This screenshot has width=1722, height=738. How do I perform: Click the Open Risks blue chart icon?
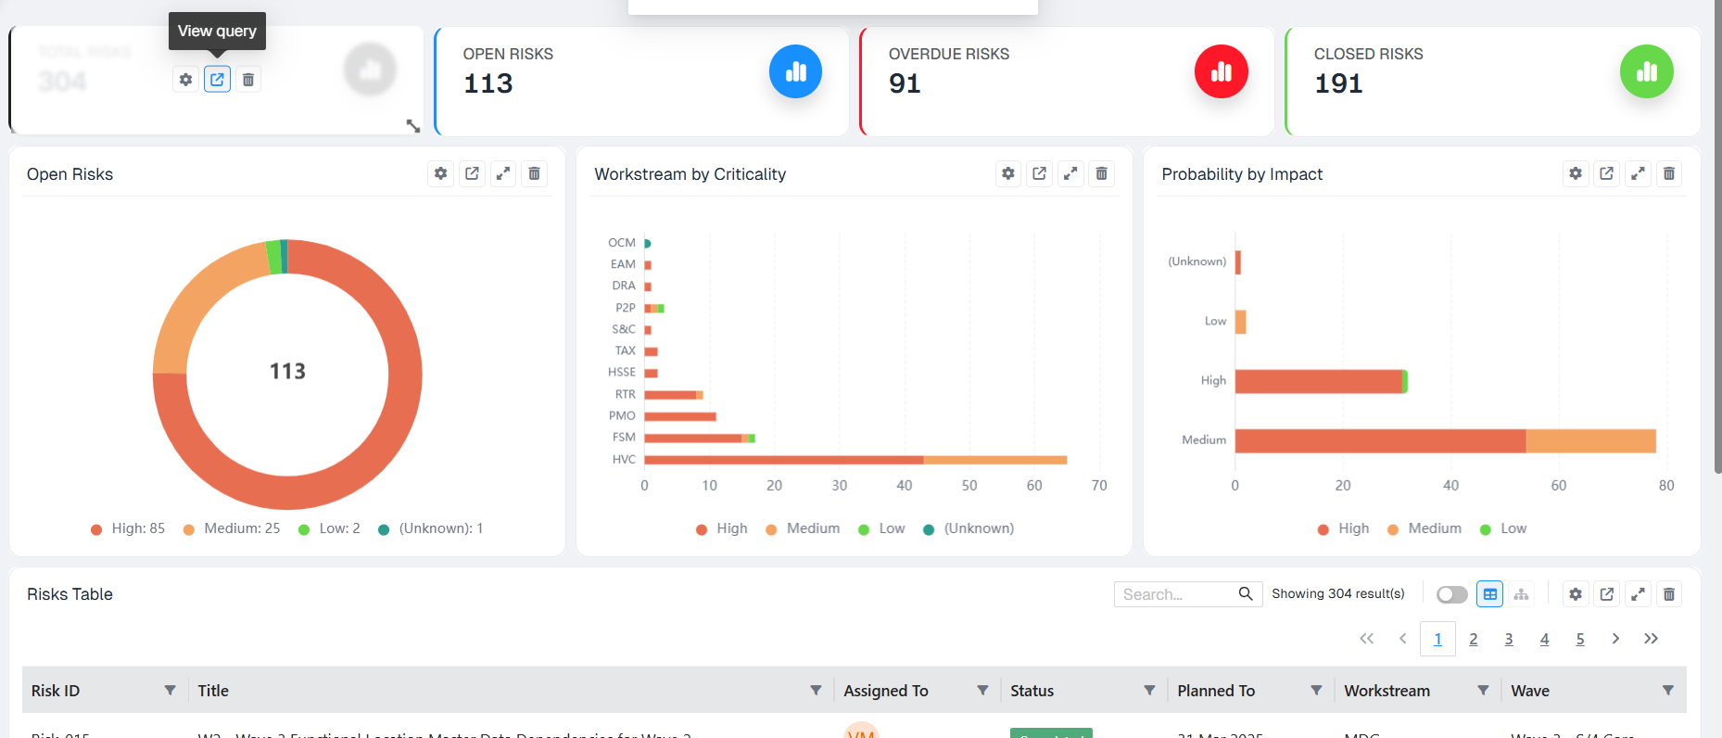coord(795,71)
